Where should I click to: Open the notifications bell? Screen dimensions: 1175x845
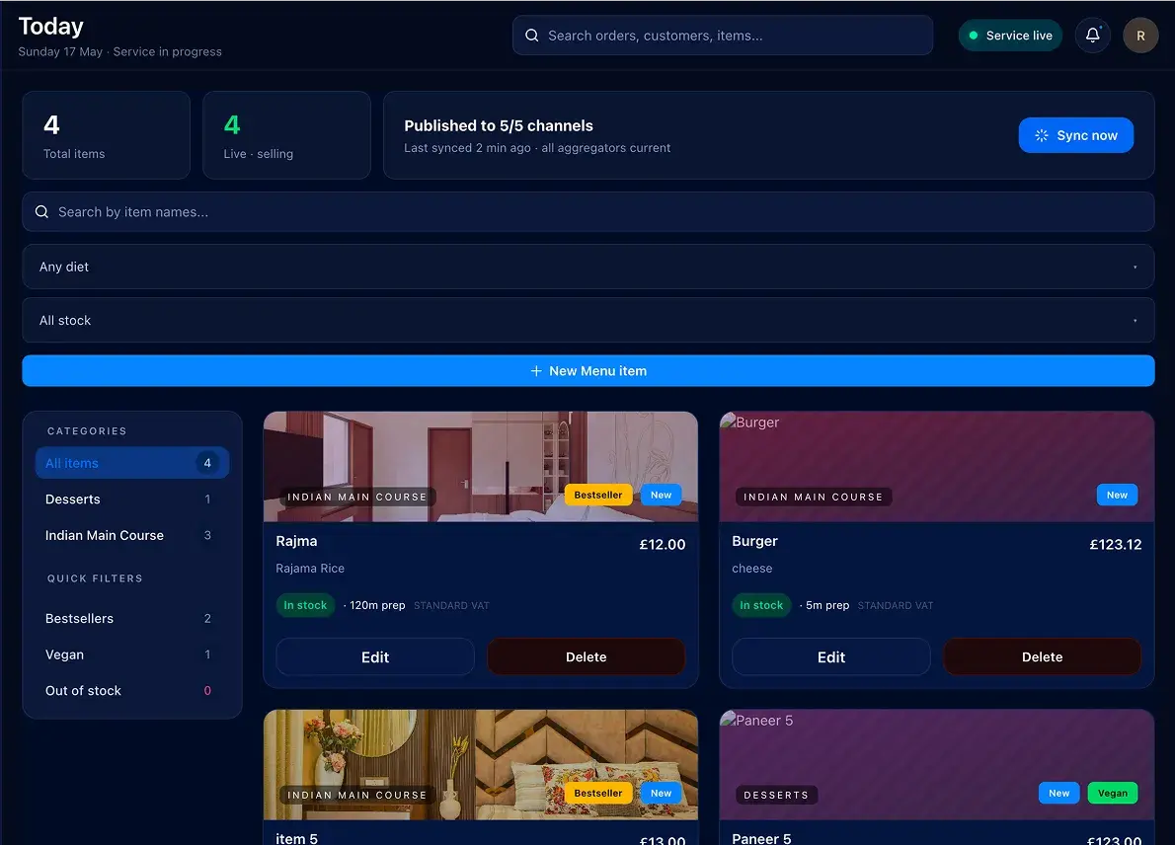tap(1093, 36)
